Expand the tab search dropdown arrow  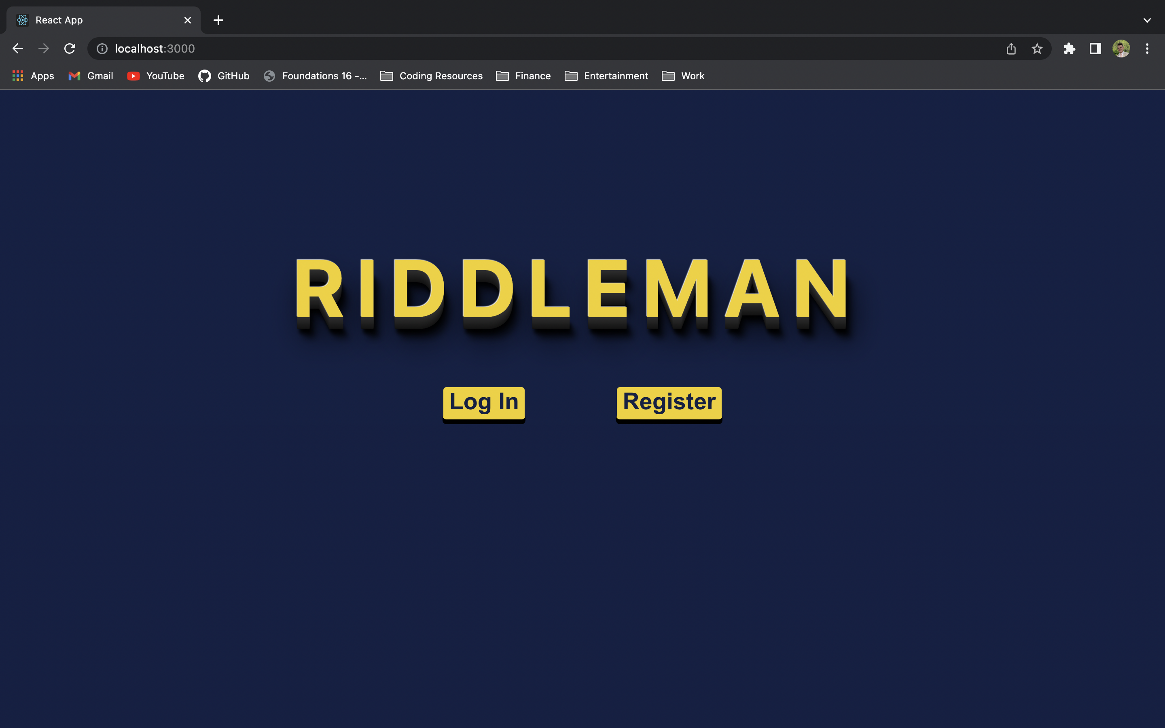pos(1147,20)
